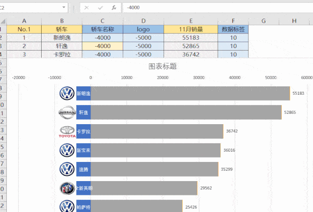
Task: Select column G header
Action: (264, 21)
